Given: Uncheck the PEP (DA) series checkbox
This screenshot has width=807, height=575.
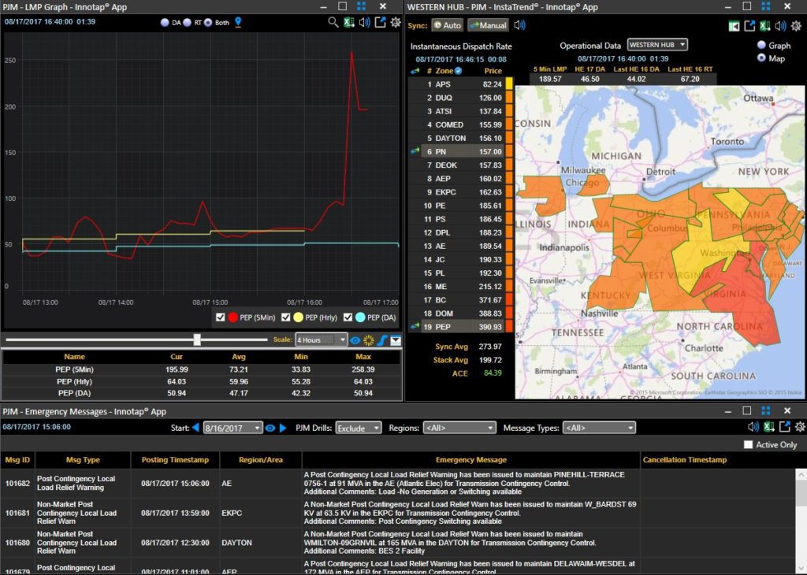Looking at the screenshot, I should [x=348, y=317].
